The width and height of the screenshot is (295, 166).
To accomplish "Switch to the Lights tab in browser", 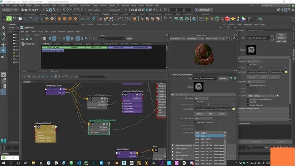I will [x=88, y=44].
